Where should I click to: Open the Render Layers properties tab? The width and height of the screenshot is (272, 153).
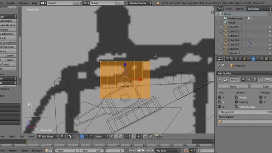(232, 59)
